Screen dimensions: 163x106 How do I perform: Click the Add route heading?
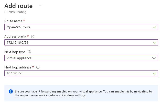18,6
